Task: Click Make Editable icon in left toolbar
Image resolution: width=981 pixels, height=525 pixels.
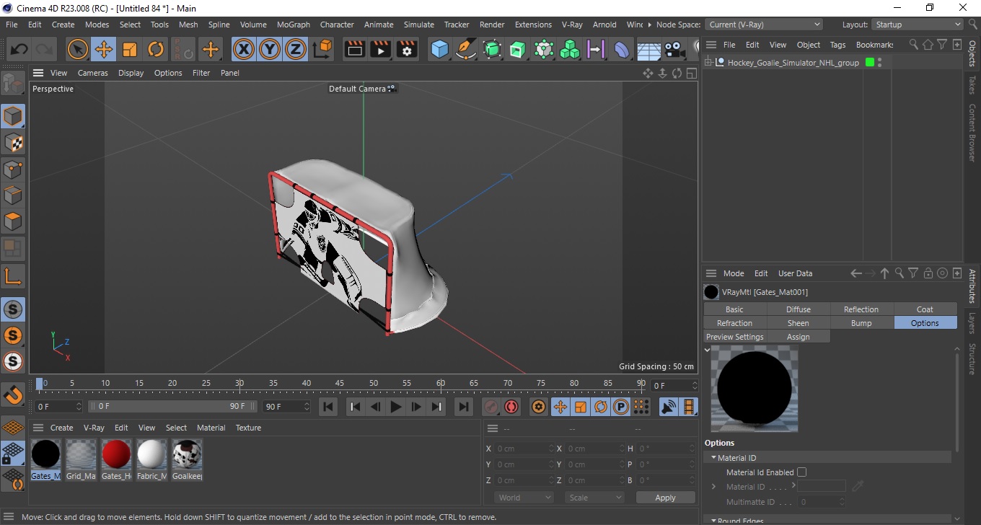Action: coord(13,84)
